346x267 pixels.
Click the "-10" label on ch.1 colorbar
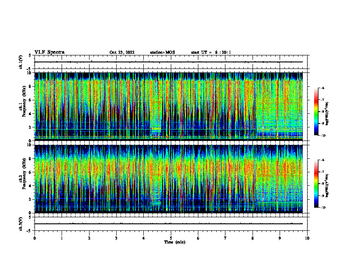[323, 136]
